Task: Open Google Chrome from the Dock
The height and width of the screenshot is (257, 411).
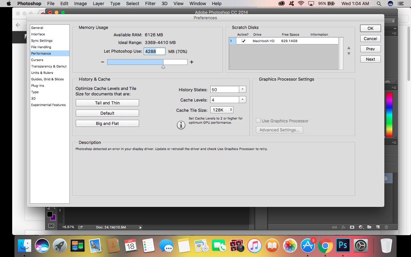Action: coord(325,246)
